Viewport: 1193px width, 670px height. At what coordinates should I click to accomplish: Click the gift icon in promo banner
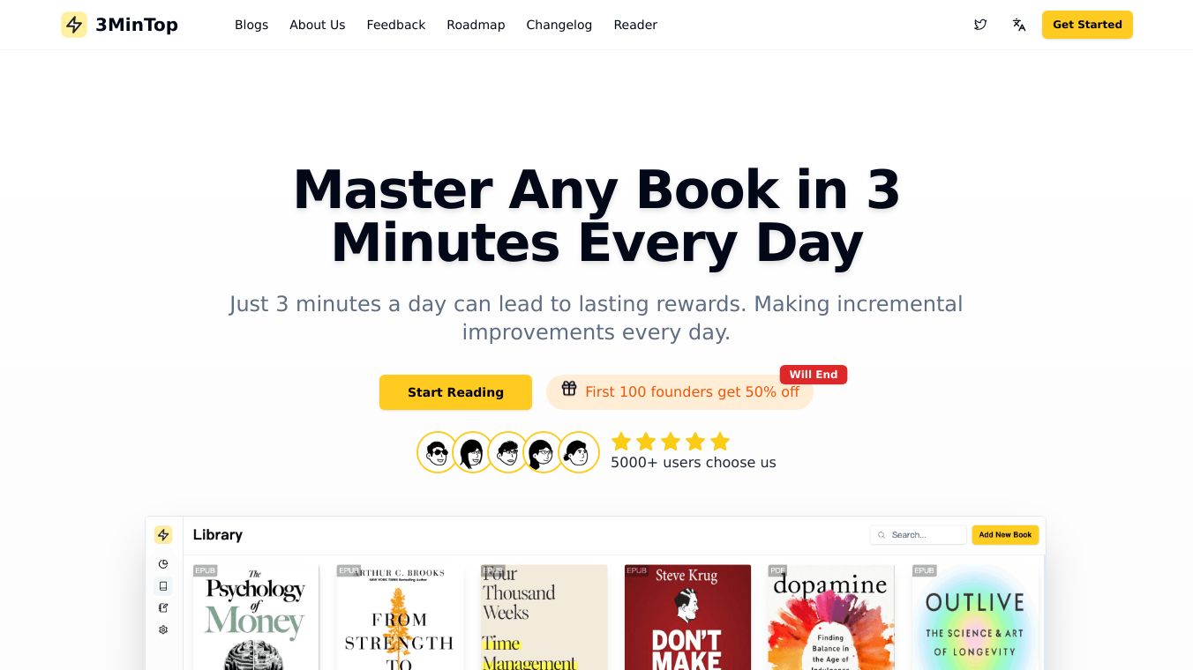[x=569, y=389]
